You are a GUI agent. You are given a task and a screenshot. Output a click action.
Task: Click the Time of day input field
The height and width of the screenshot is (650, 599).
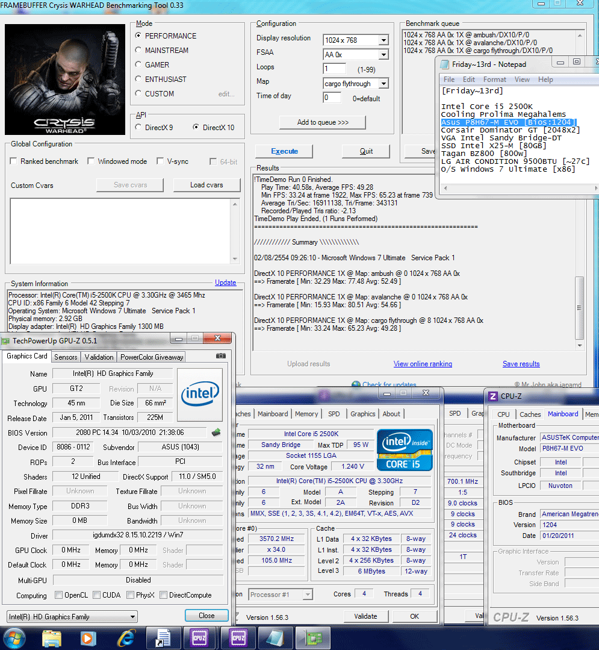[x=332, y=98]
